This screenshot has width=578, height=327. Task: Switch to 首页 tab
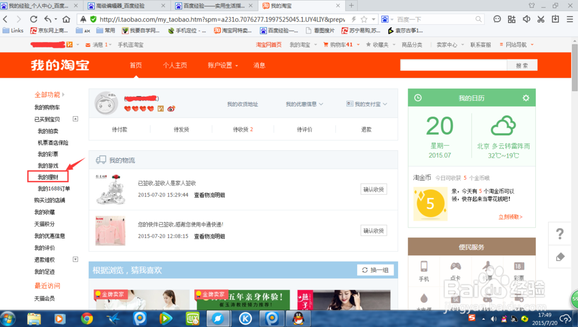tap(136, 65)
